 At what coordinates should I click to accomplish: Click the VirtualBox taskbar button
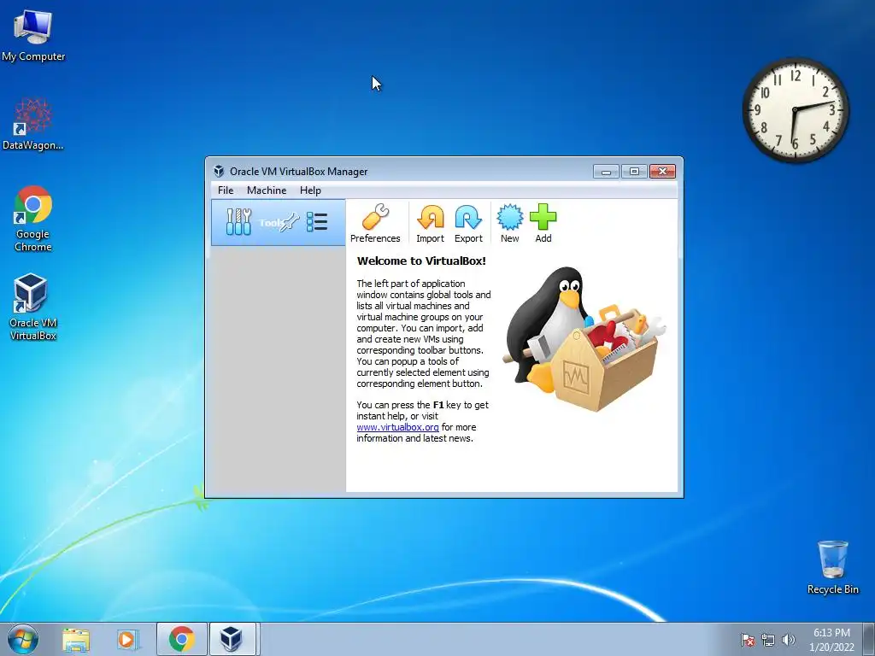coord(232,639)
